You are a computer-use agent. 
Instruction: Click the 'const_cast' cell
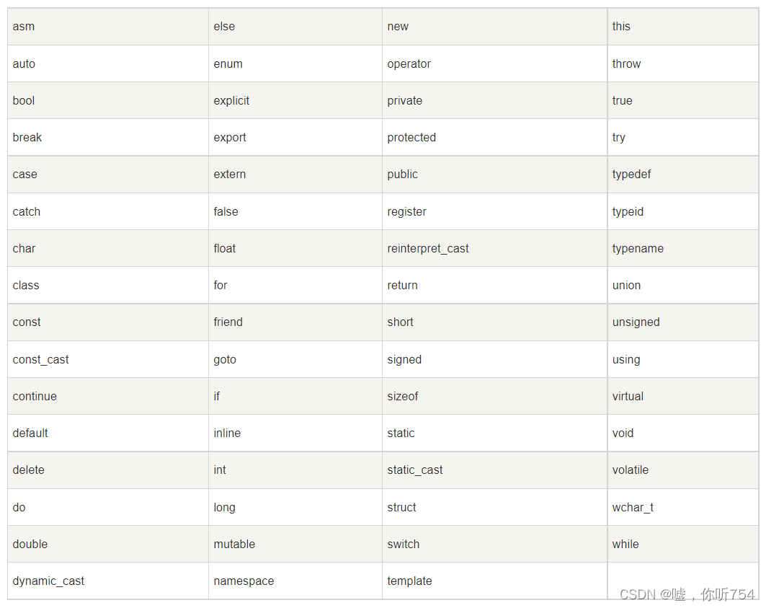108,359
